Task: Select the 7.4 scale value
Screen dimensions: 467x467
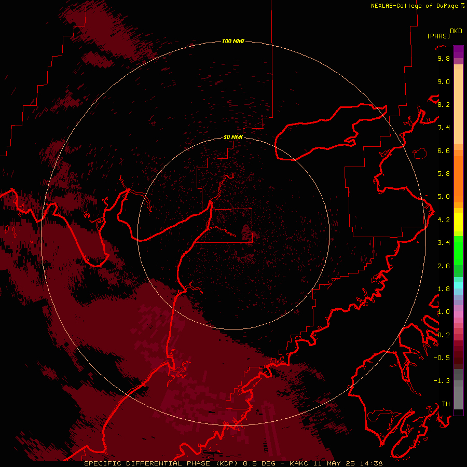Action: 444,128
